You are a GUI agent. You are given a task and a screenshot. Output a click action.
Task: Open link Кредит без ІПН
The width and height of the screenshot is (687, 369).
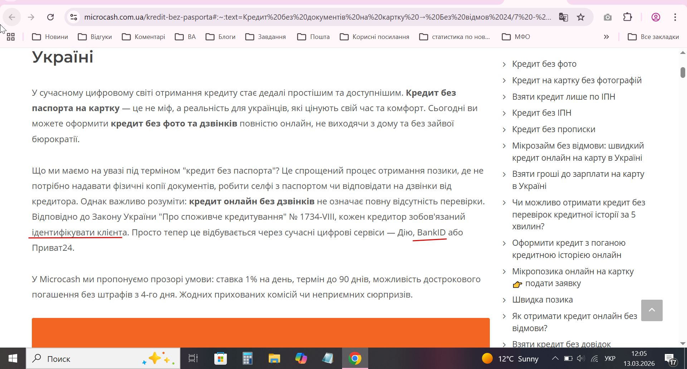542,113
